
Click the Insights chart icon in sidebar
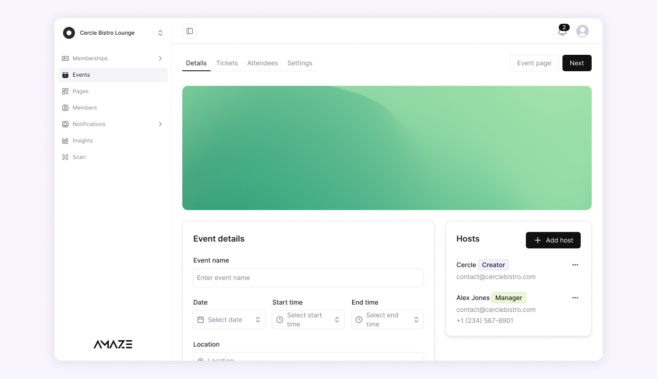click(65, 141)
